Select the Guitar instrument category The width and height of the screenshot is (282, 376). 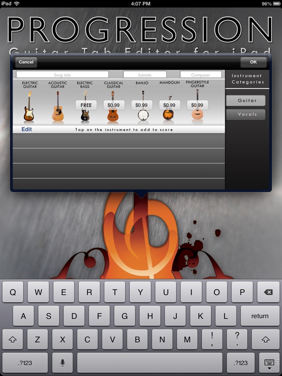pos(247,100)
